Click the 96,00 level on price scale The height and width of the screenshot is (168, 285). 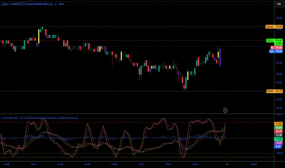[x=279, y=18]
